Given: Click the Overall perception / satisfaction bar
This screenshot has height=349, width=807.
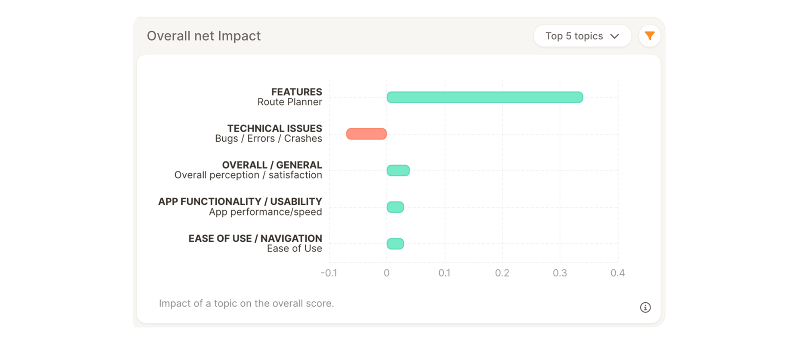Looking at the screenshot, I should 398,170.
